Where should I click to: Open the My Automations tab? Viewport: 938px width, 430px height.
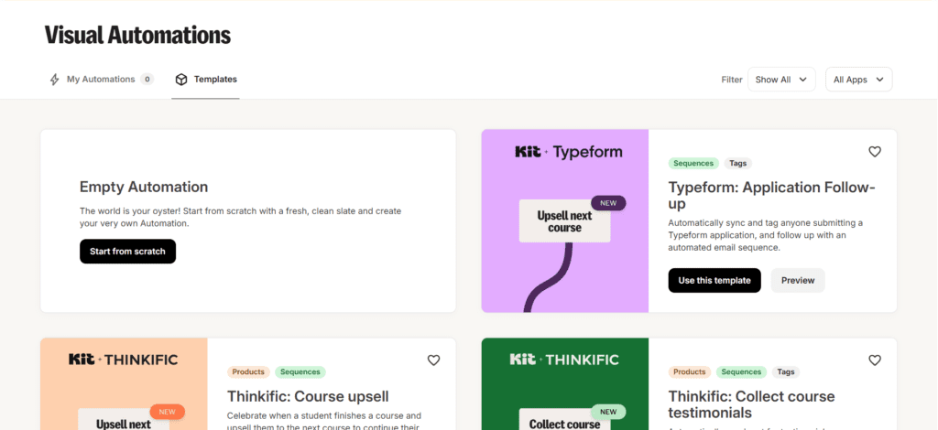click(x=101, y=80)
